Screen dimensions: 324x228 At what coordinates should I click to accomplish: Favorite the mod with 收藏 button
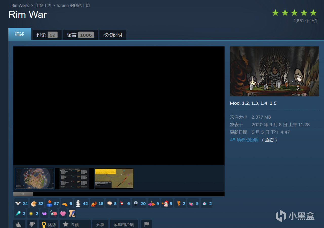(x=75, y=224)
